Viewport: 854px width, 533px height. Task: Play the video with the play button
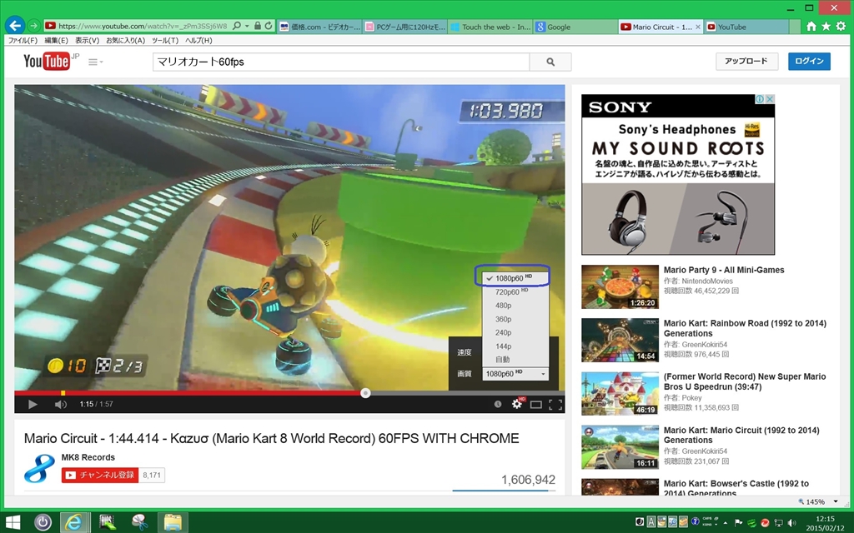[x=33, y=404]
